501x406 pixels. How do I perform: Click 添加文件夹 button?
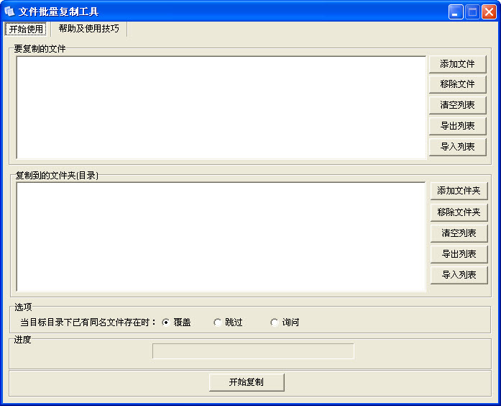(x=459, y=191)
